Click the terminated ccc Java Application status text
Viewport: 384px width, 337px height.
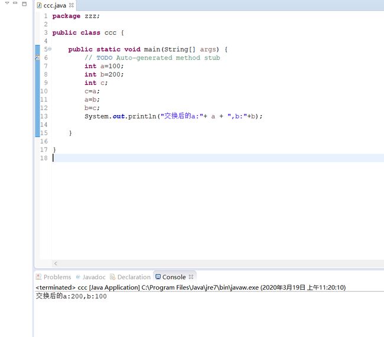191,287
